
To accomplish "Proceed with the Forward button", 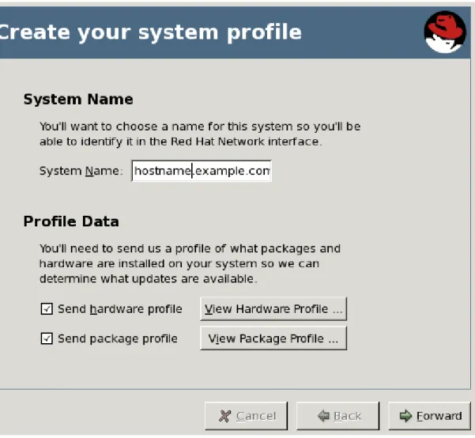I will click(x=430, y=416).
